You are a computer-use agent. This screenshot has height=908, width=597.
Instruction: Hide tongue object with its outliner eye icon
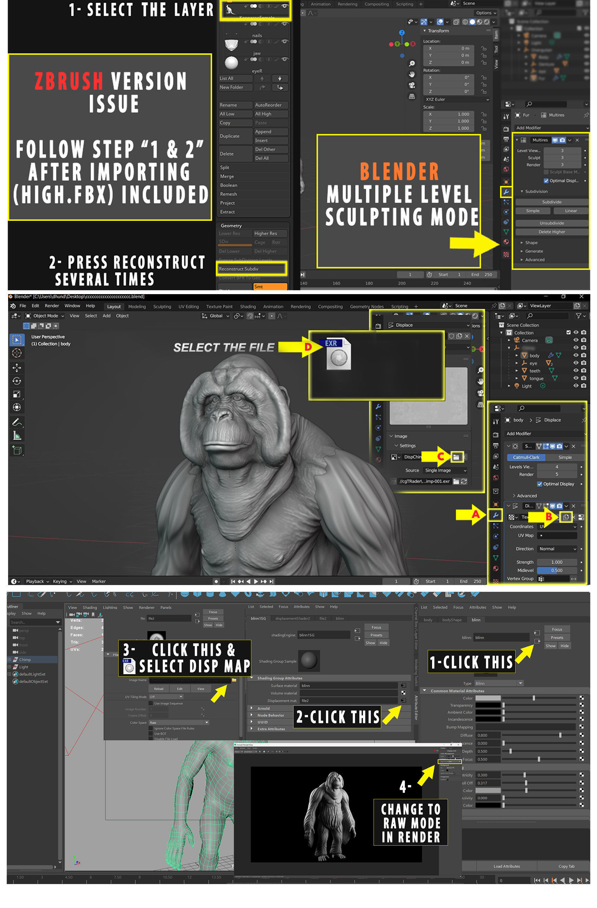click(576, 378)
